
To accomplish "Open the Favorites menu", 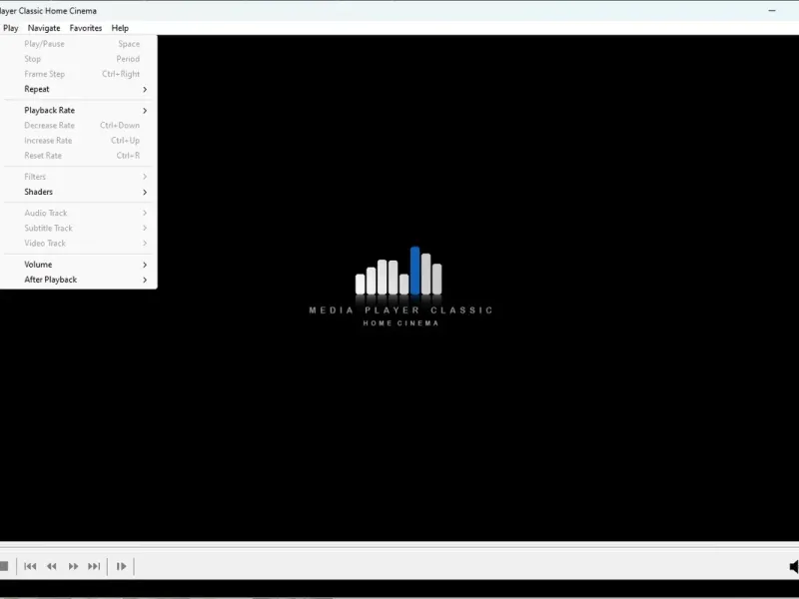I will point(86,28).
